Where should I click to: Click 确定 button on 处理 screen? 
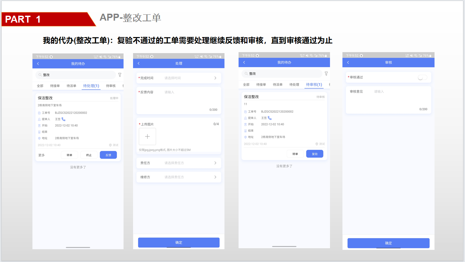click(179, 243)
